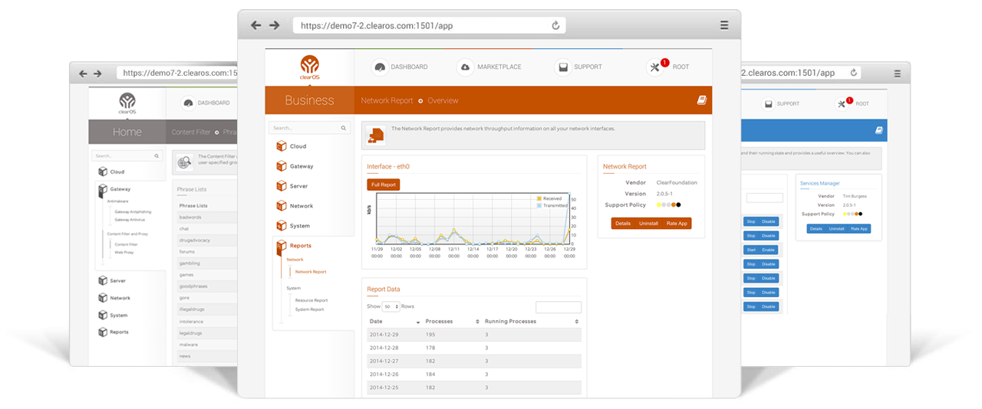Open the Full Report button
The width and height of the screenshot is (982, 409).
coord(384,185)
